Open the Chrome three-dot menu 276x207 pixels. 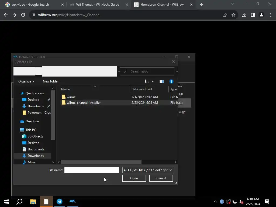(270, 15)
